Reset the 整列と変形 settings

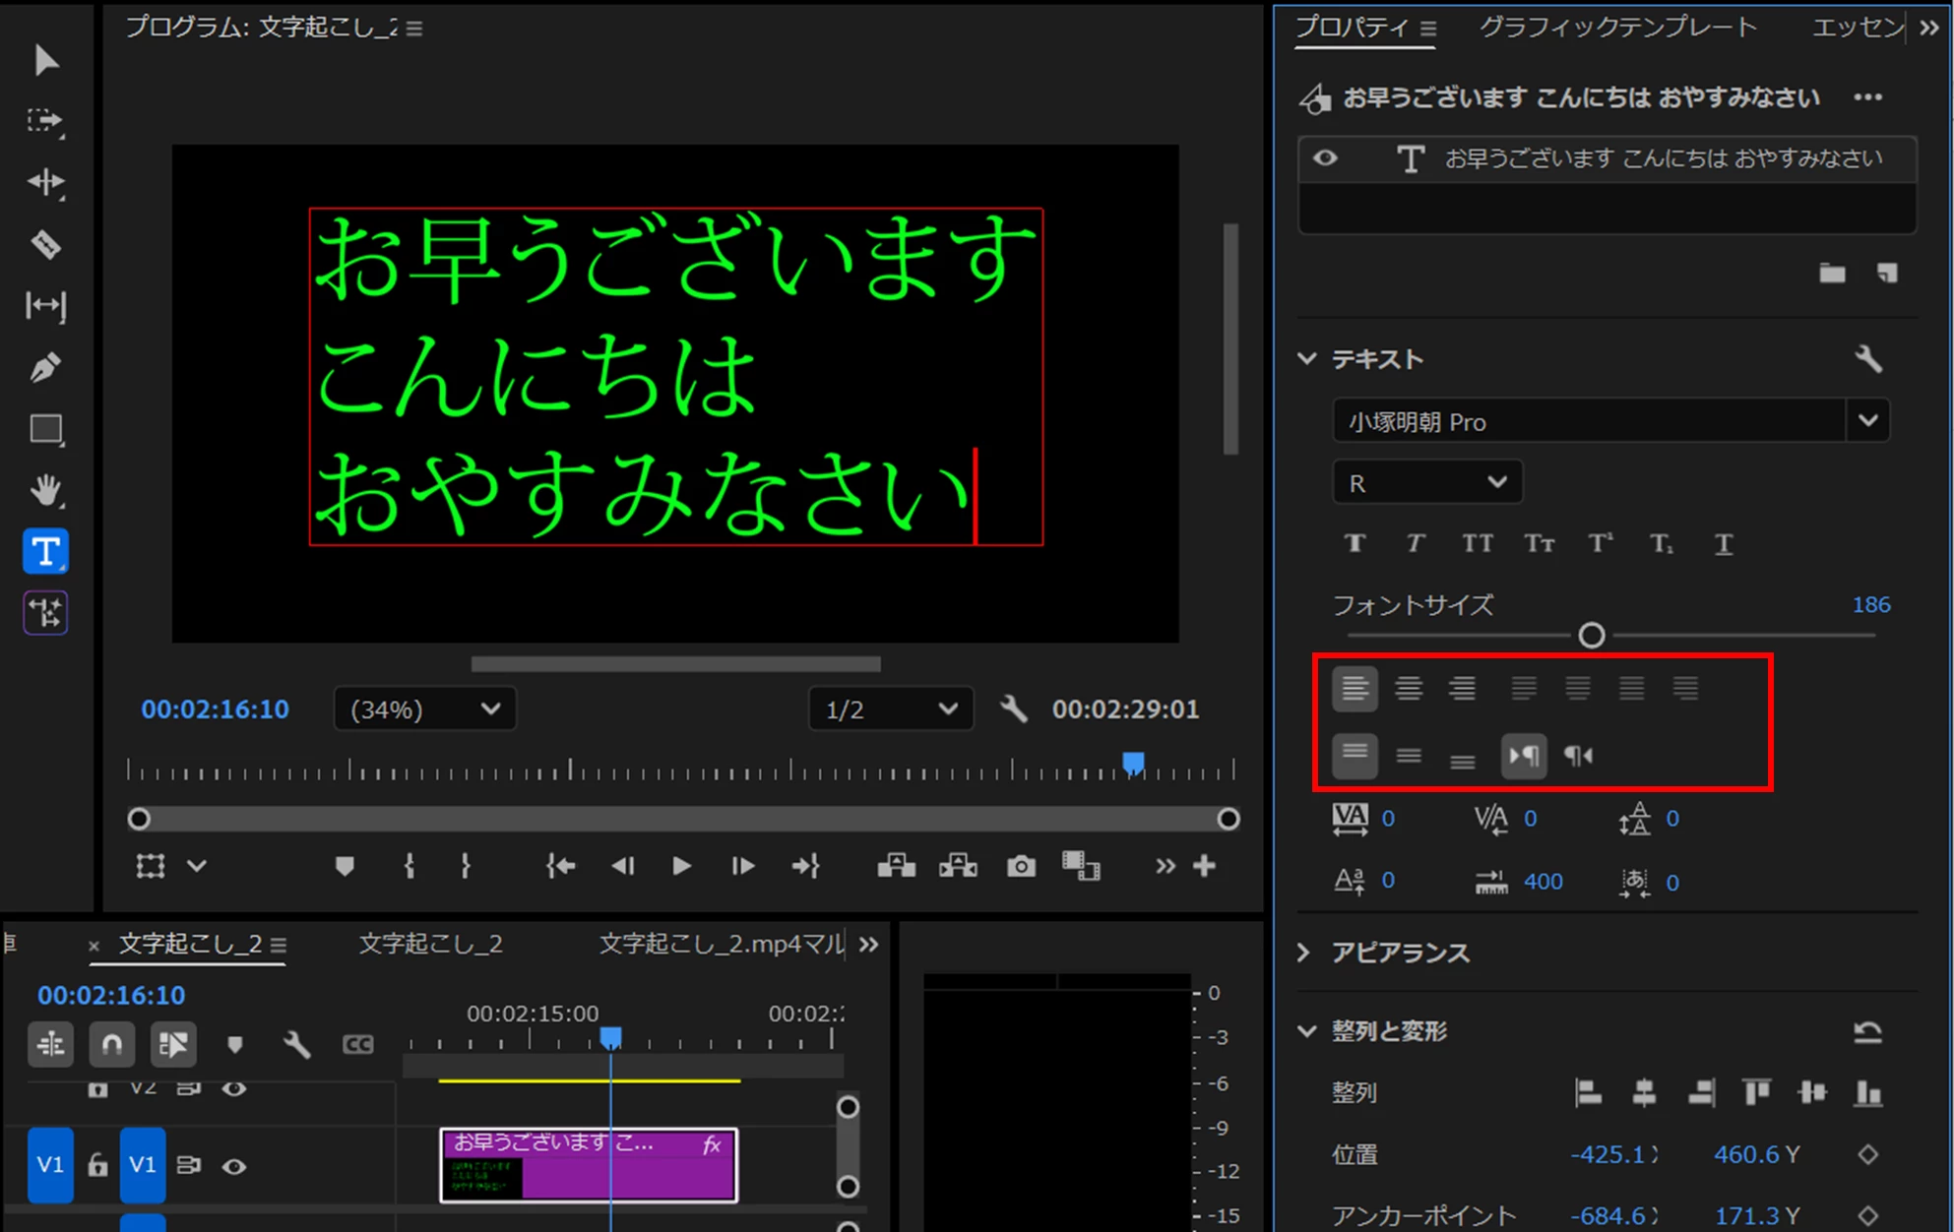click(x=1867, y=1032)
